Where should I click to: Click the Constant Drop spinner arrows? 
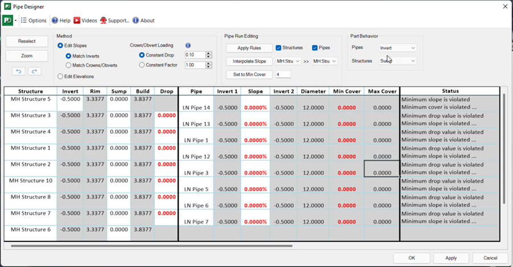(209, 55)
